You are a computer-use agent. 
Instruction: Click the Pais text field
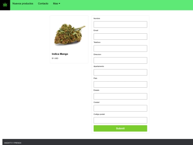click(120, 84)
